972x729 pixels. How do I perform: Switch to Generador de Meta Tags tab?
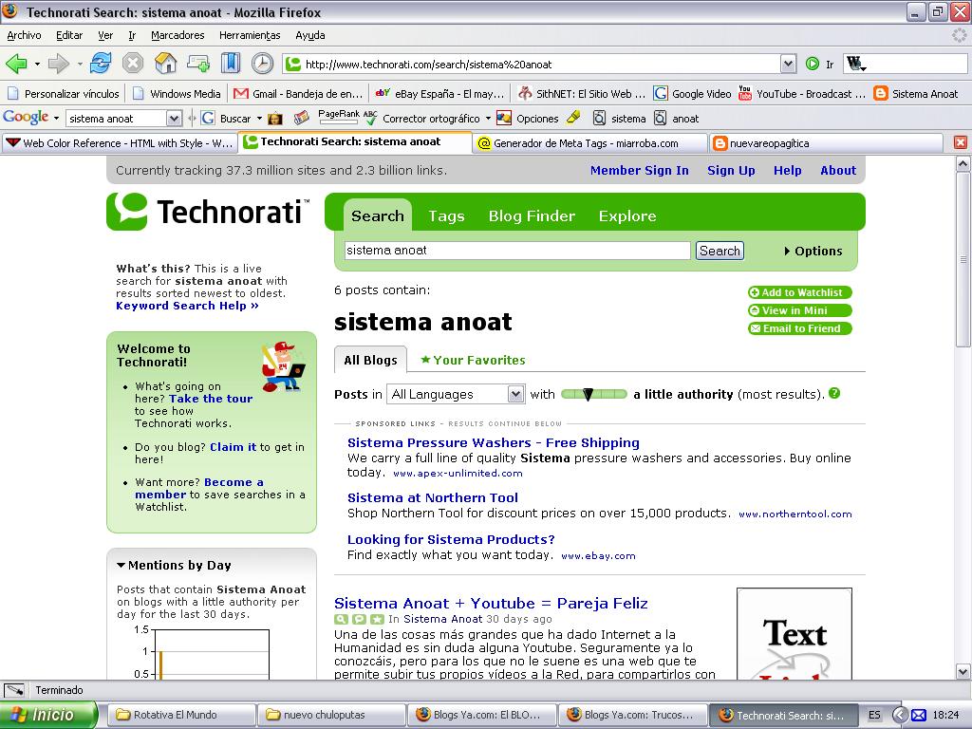(590, 143)
